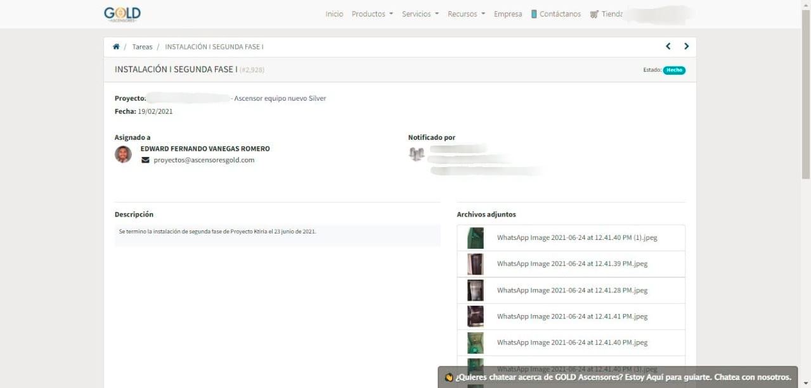
Task: Open thumbnail of 12.41.39 PM.jpeg
Action: [x=476, y=264]
